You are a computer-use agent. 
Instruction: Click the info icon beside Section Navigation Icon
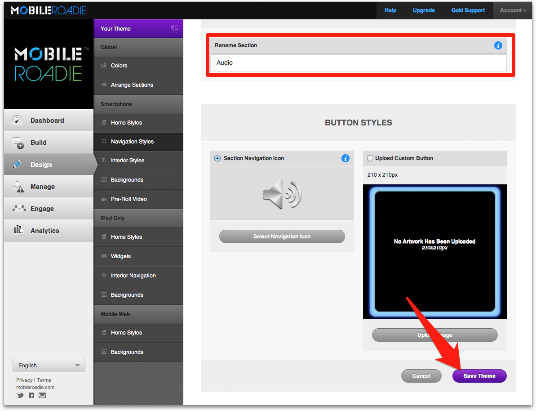coord(345,158)
